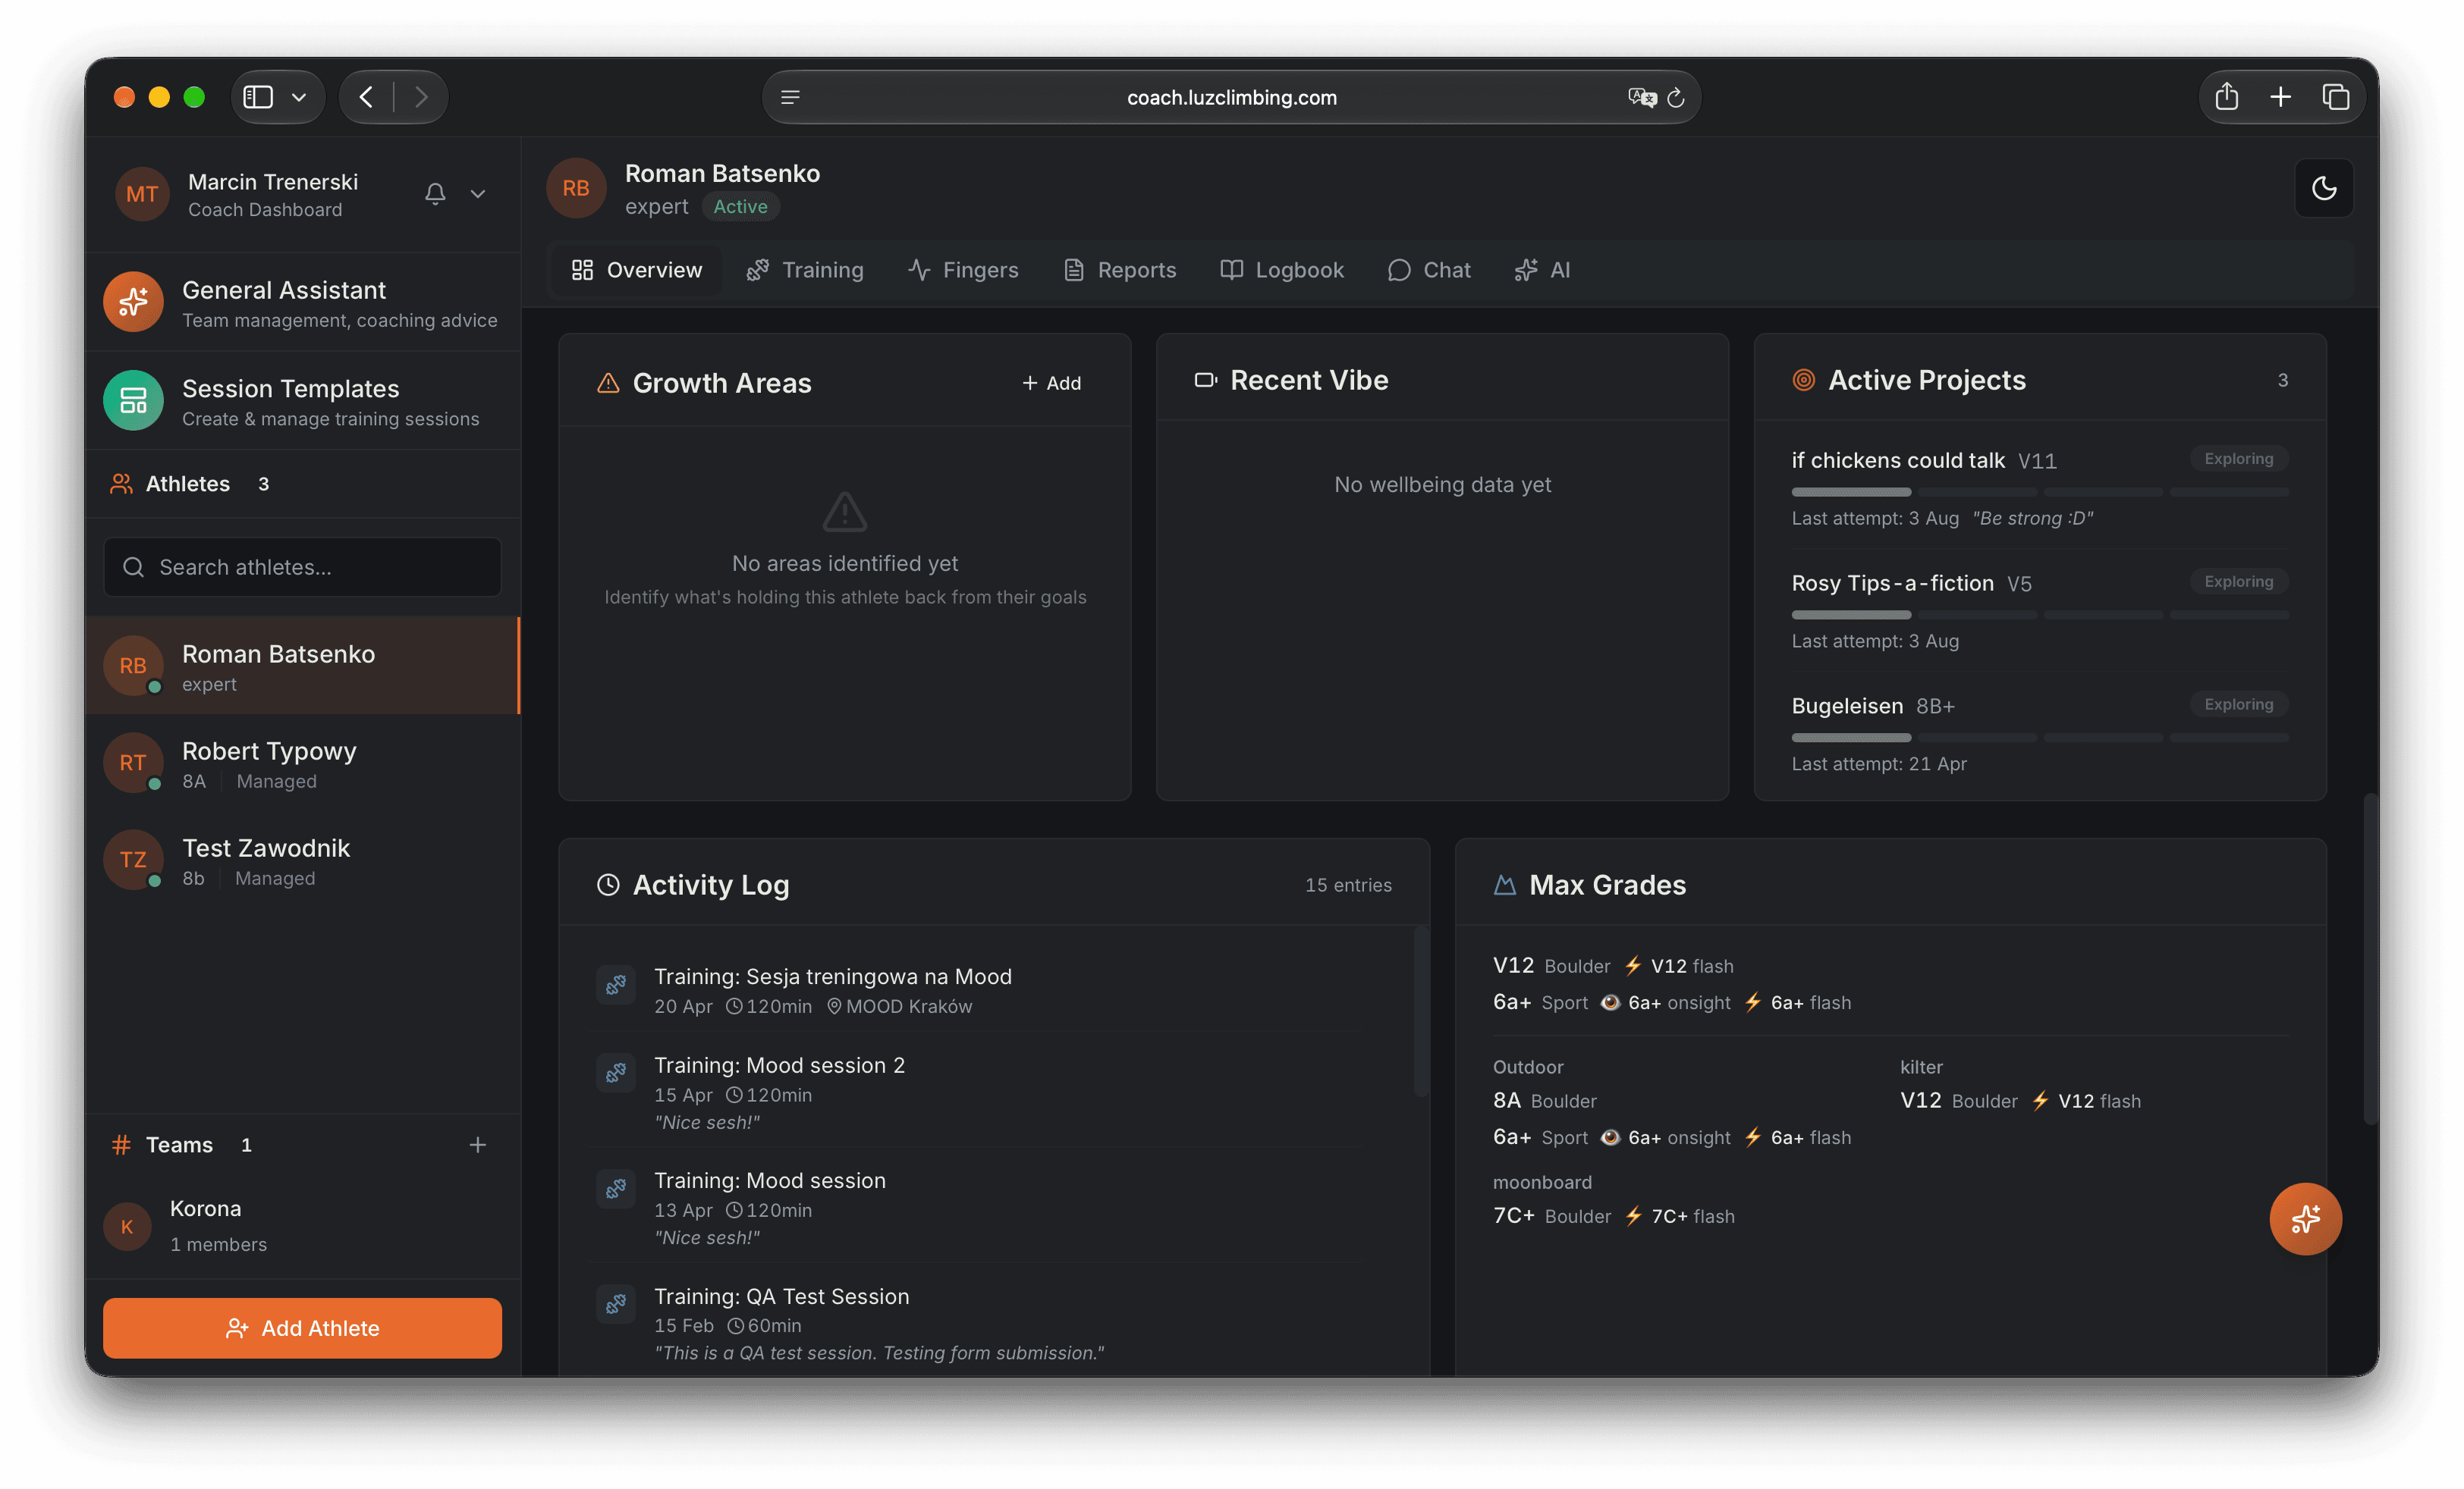This screenshot has width=2464, height=1489.
Task: Click Exploring badge on Bugeleisen project
Action: tap(2239, 704)
